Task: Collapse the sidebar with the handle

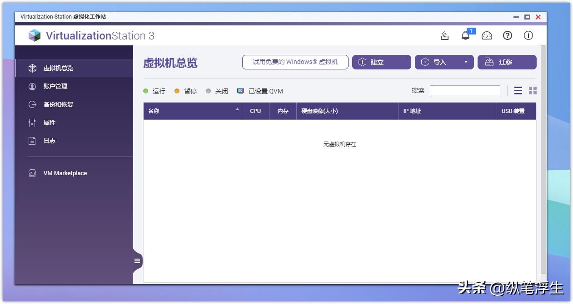Action: [137, 260]
